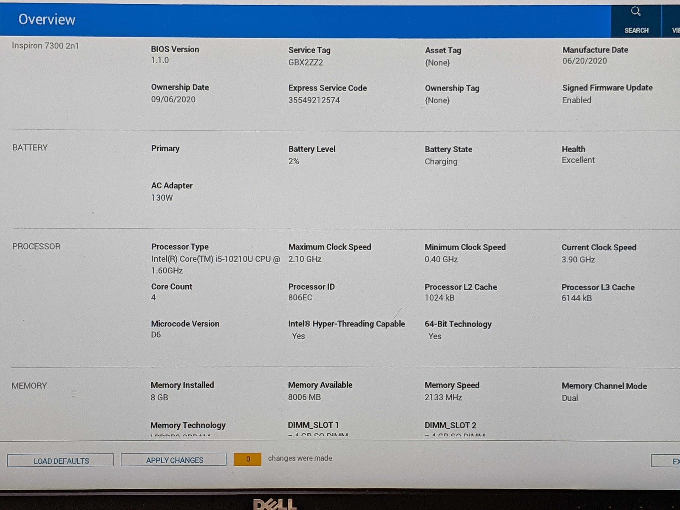This screenshot has width=680, height=510.
Task: Select Processor L3 Cache 6144 kB
Action: click(x=577, y=298)
